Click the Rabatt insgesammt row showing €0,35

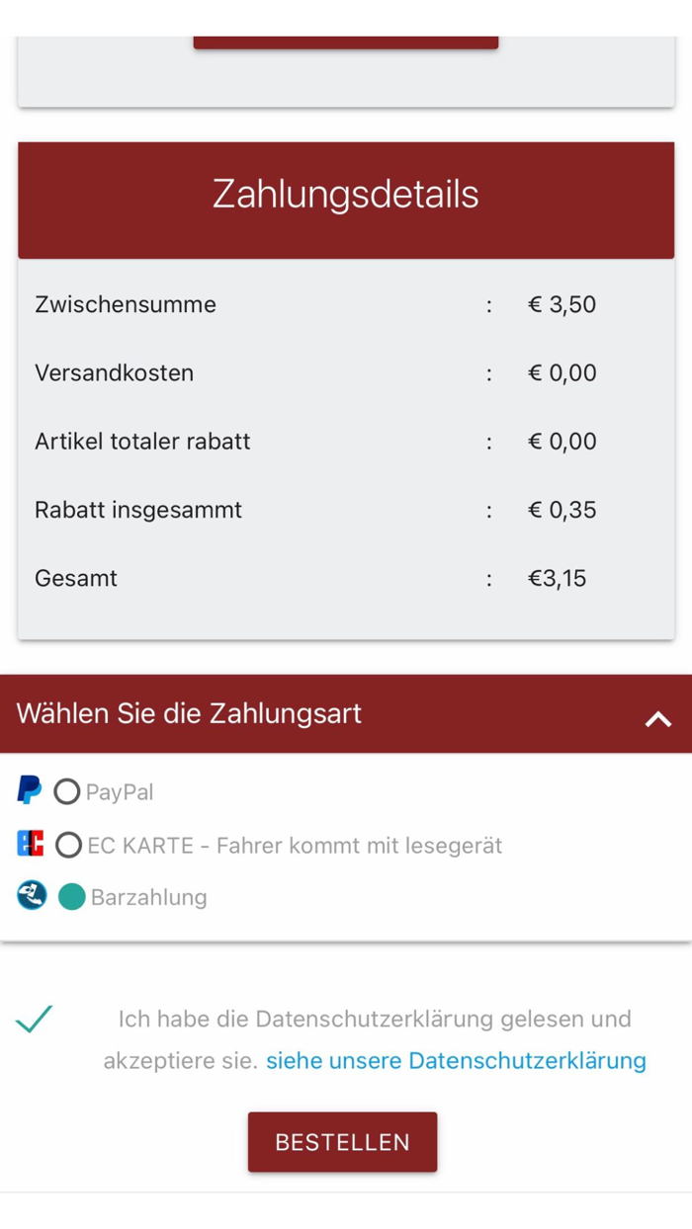tap(346, 510)
